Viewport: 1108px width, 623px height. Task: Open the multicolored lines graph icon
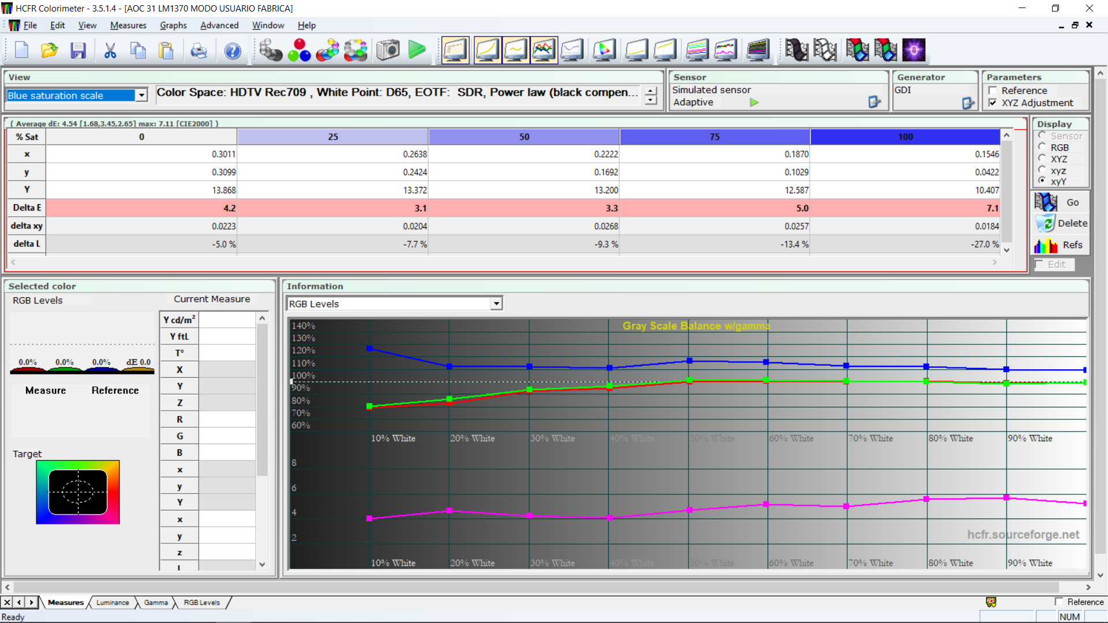(697, 50)
